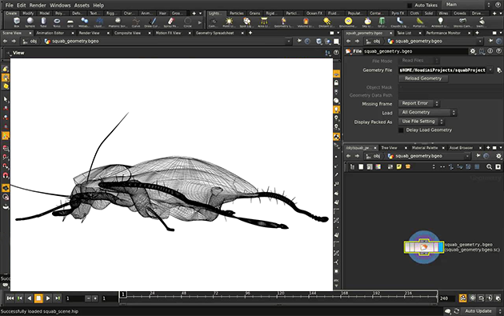Image resolution: width=504 pixels, height=316 pixels.
Task: Select the Metaball shelf tool
Action: point(84,22)
